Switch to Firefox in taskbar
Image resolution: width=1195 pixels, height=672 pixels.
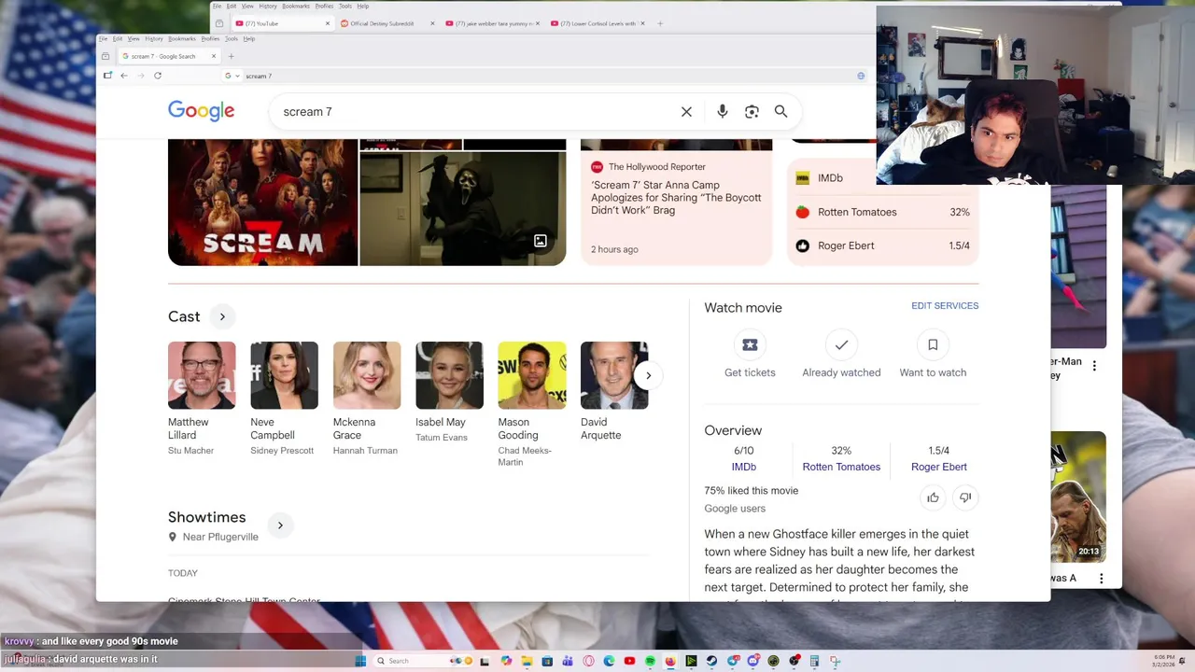tap(670, 661)
